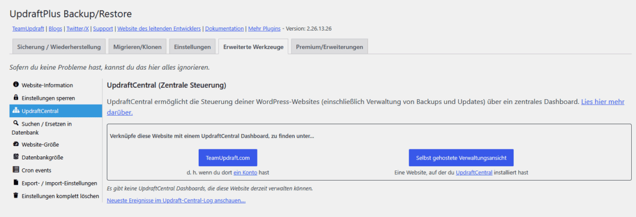This screenshot has height=217, width=636.
Task: Click the UpdraftCentral link under self-hosted button
Action: tap(474, 173)
